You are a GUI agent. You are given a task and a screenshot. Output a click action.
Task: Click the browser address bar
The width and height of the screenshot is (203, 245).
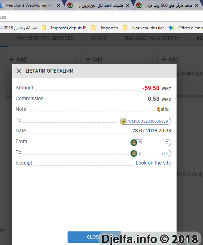coord(101,17)
